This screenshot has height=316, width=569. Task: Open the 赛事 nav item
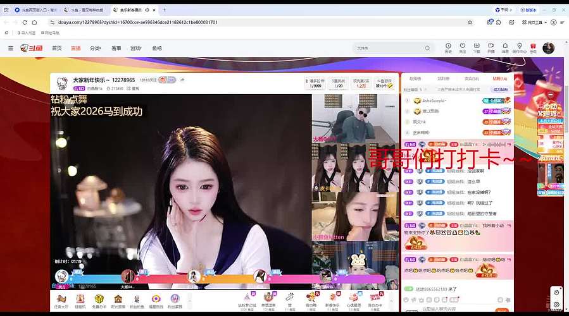(x=116, y=48)
